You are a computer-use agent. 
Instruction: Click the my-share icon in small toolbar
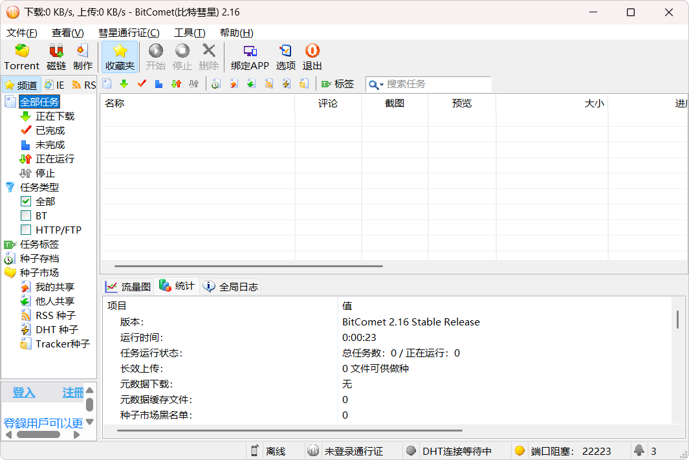[x=234, y=83]
